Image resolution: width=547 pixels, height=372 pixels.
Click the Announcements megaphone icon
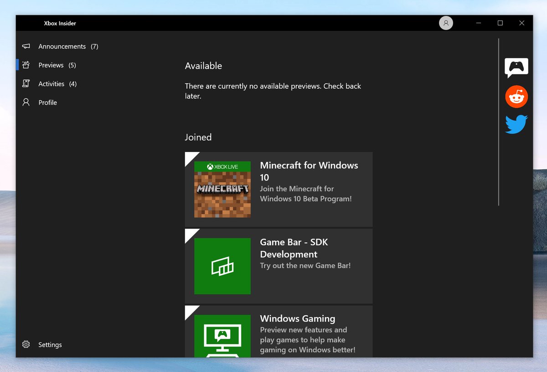coord(26,46)
